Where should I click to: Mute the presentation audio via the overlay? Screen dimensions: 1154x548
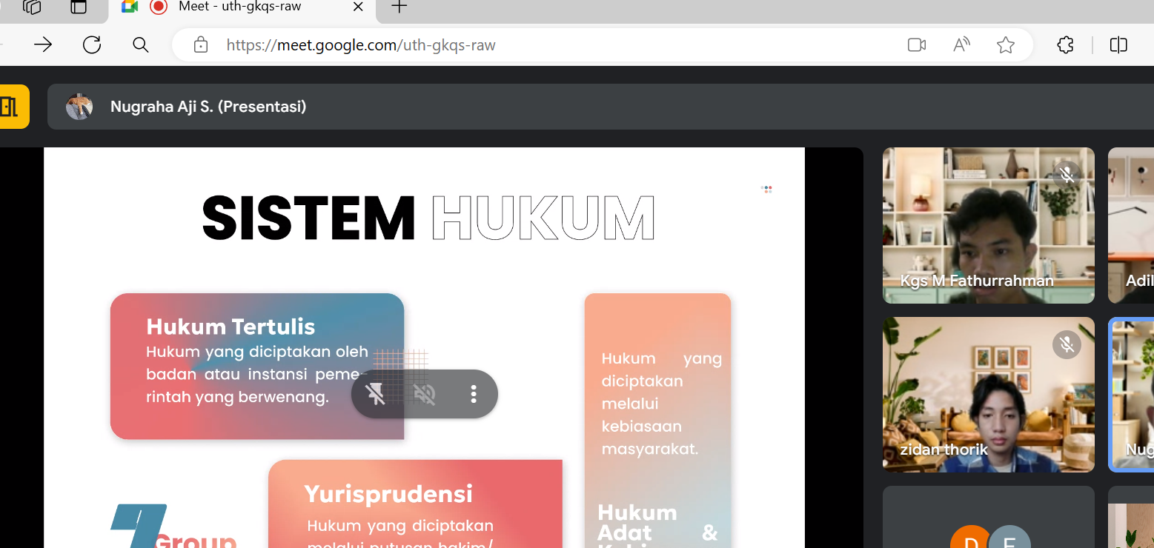425,394
